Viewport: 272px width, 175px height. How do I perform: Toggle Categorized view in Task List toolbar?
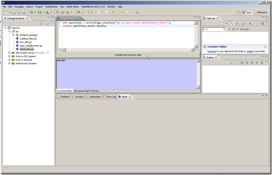click(232, 24)
